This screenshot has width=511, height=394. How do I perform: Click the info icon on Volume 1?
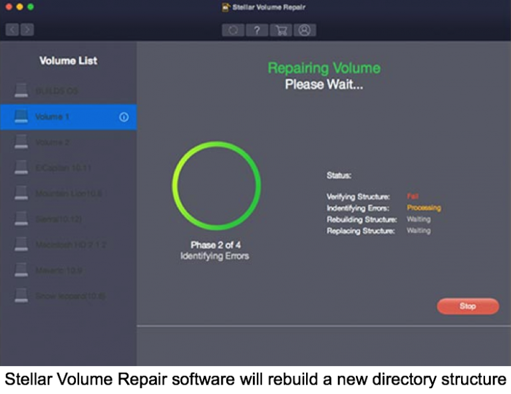click(124, 117)
